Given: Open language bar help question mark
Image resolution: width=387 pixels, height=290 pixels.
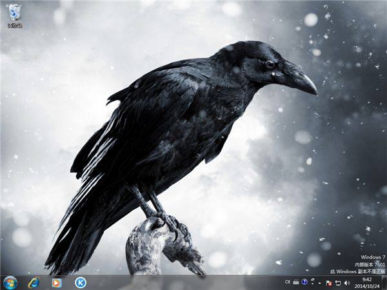Looking at the screenshot, I should 304,282.
